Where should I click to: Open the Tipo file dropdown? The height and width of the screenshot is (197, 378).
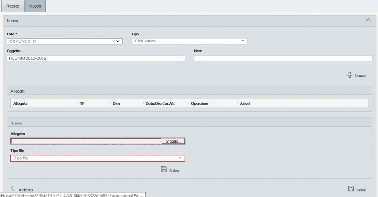coord(98,158)
